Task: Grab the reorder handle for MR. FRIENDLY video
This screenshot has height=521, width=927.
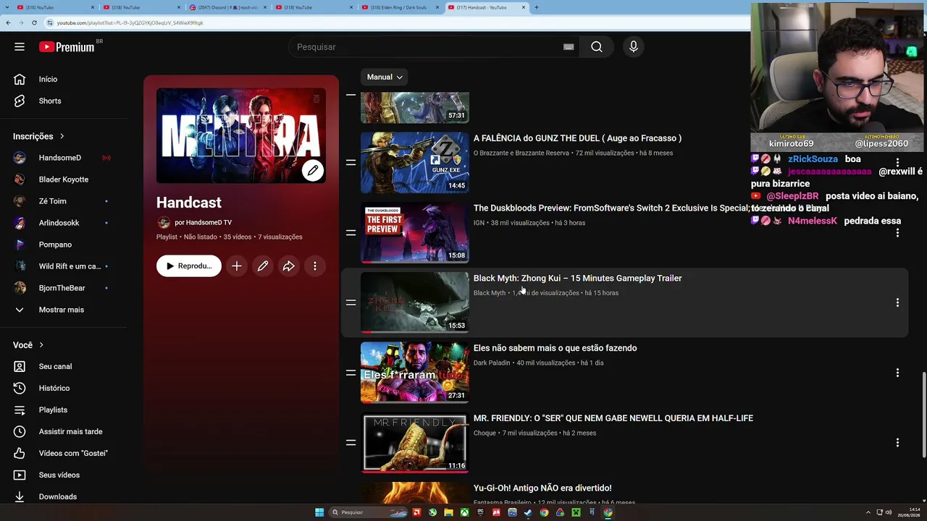Action: (351, 443)
